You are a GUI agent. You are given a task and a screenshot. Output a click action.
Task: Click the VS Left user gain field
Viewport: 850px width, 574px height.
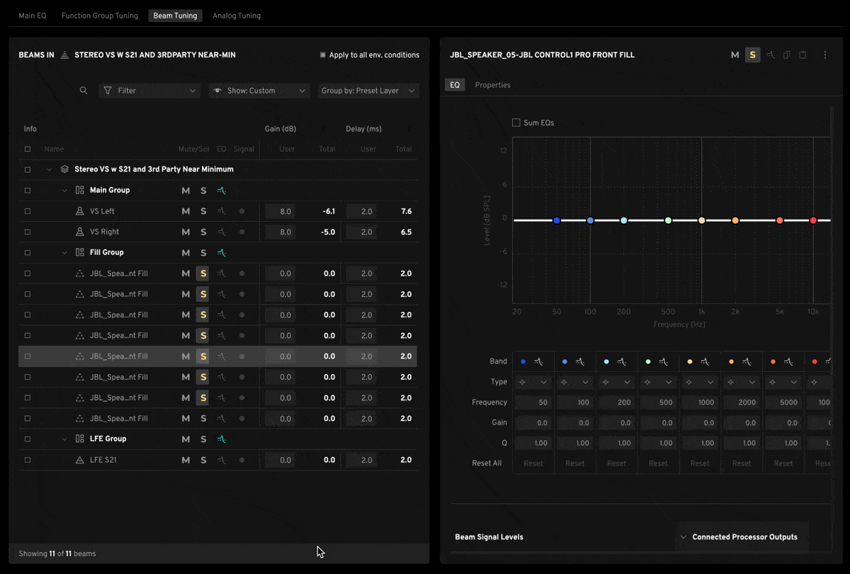280,211
